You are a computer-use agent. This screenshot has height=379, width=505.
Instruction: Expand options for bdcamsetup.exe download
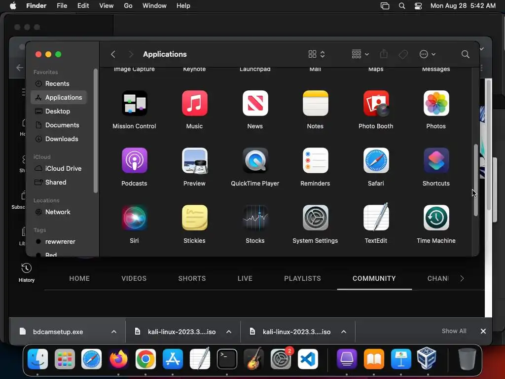[114, 332]
